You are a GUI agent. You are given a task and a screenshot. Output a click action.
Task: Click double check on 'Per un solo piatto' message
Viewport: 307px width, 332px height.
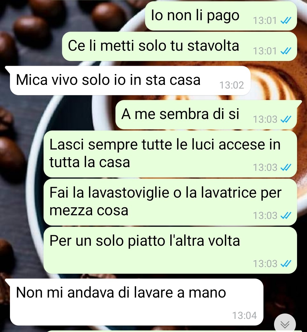coord(286,264)
